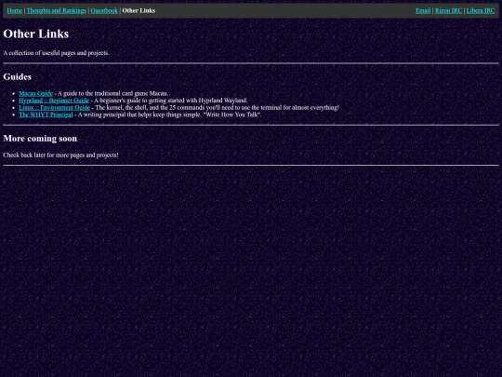Open the Macau Guide link

pyautogui.click(x=35, y=93)
